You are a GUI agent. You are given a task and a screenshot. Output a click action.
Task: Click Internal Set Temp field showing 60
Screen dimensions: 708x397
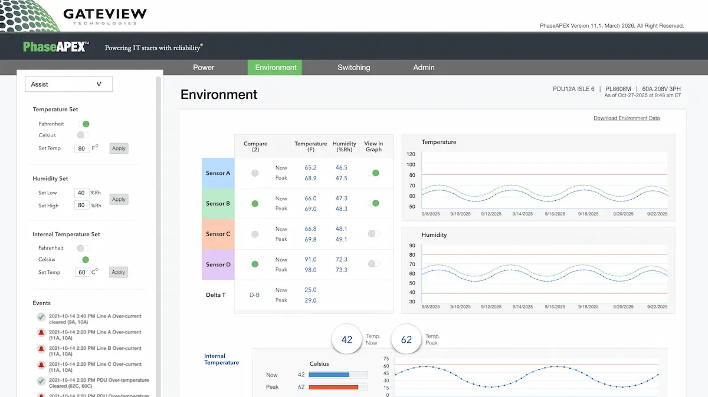(82, 272)
